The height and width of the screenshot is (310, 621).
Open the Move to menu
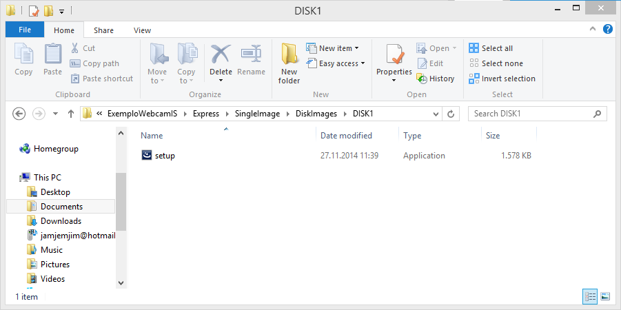tap(157, 63)
